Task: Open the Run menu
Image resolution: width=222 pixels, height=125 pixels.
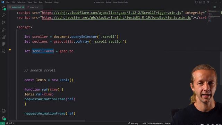Action: pyautogui.click(x=41, y=2)
